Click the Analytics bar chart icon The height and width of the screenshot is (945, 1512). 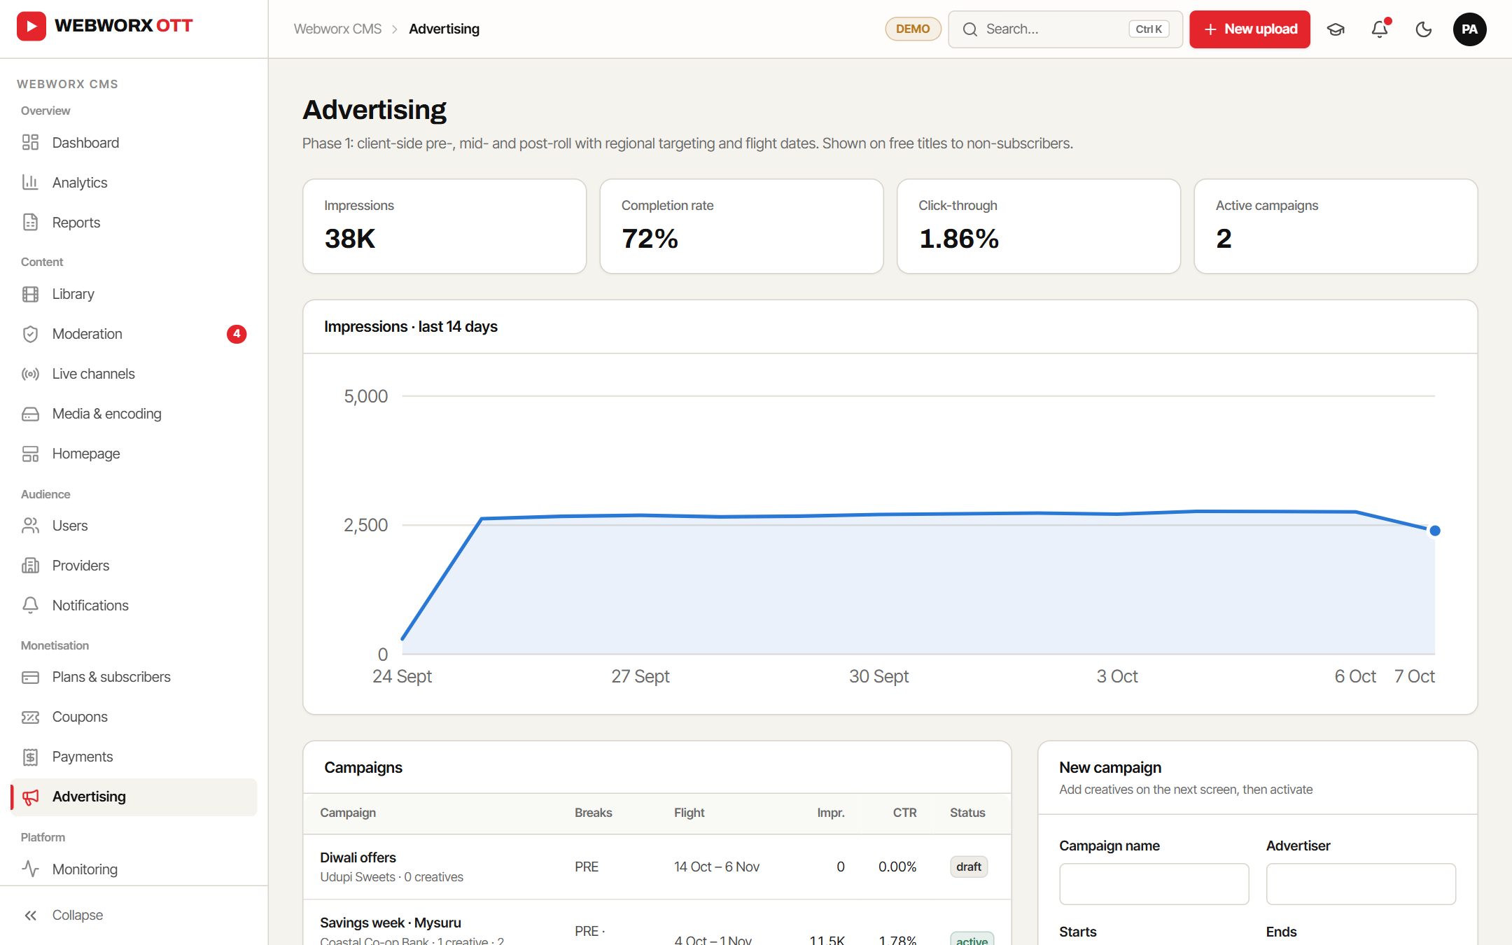click(30, 183)
